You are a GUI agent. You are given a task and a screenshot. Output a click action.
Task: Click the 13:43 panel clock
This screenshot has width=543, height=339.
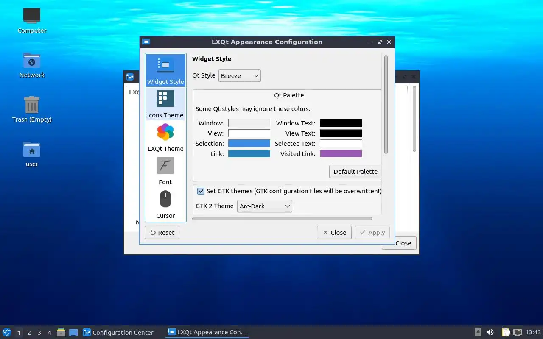pos(533,333)
